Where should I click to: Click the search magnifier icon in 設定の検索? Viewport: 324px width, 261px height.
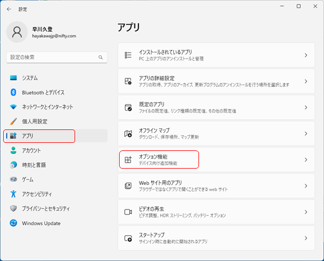100,57
